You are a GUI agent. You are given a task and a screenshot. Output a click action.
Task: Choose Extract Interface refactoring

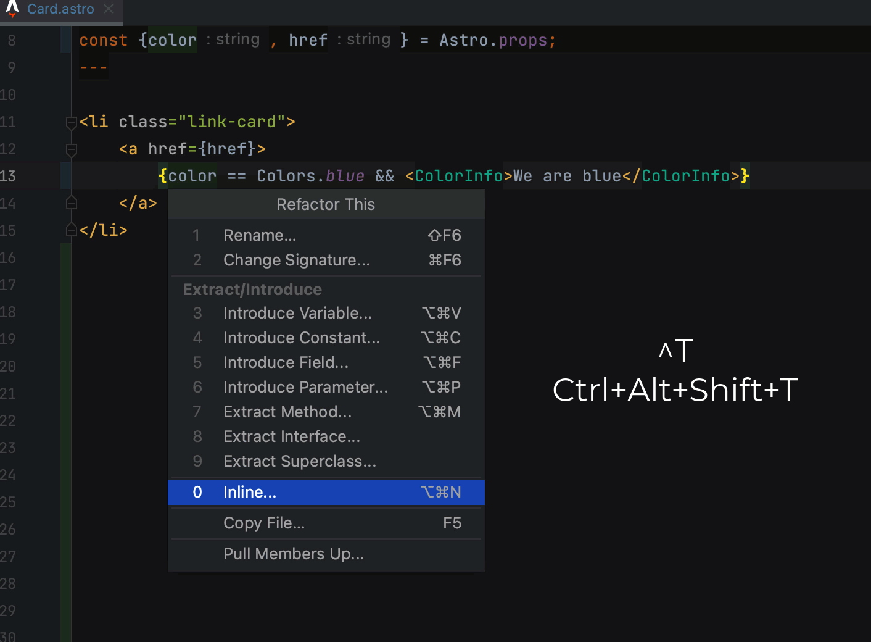click(291, 436)
